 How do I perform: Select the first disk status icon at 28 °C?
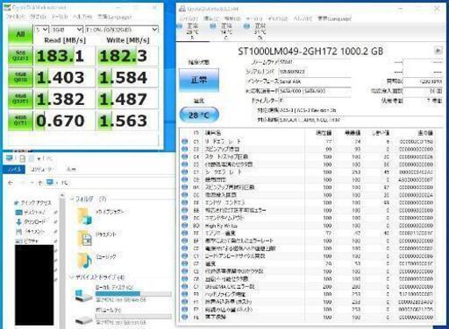(189, 30)
